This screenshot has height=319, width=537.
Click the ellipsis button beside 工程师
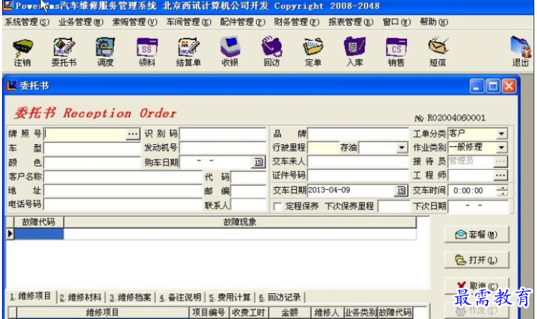click(x=500, y=175)
